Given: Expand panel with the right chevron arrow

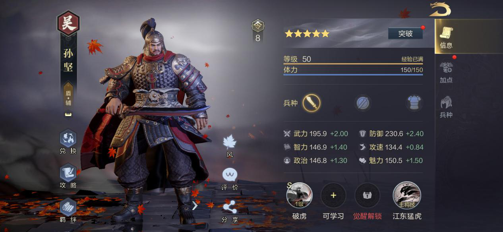Looking at the screenshot, I should coord(195,205).
